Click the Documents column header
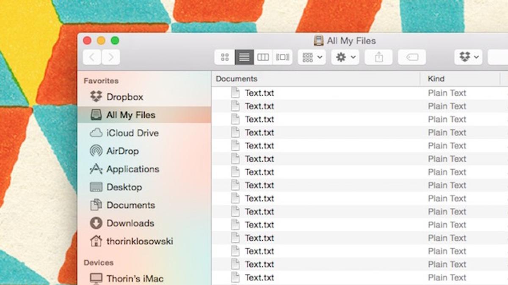508x285 pixels. click(x=237, y=79)
